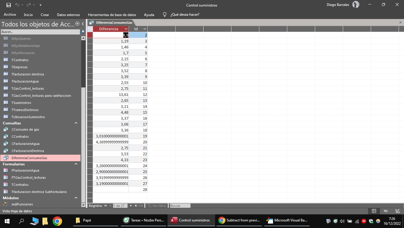Click Diego Barrales account avatar

(356, 5)
